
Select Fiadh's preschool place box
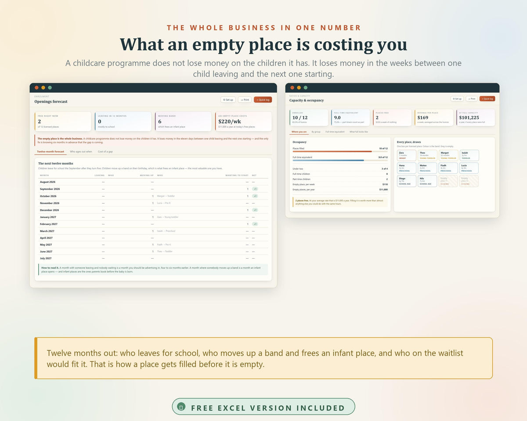point(448,168)
